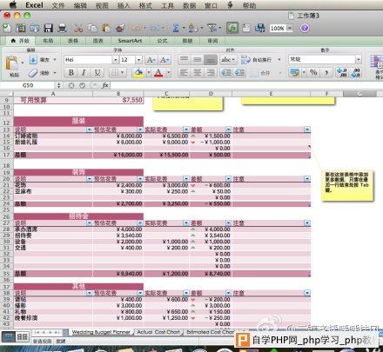Align cell content to top
This screenshot has width=383, height=352.
tap(184, 60)
